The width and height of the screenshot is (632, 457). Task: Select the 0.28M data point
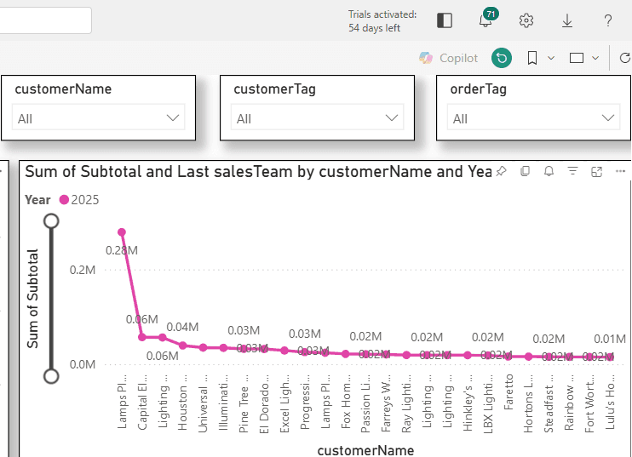[122, 232]
